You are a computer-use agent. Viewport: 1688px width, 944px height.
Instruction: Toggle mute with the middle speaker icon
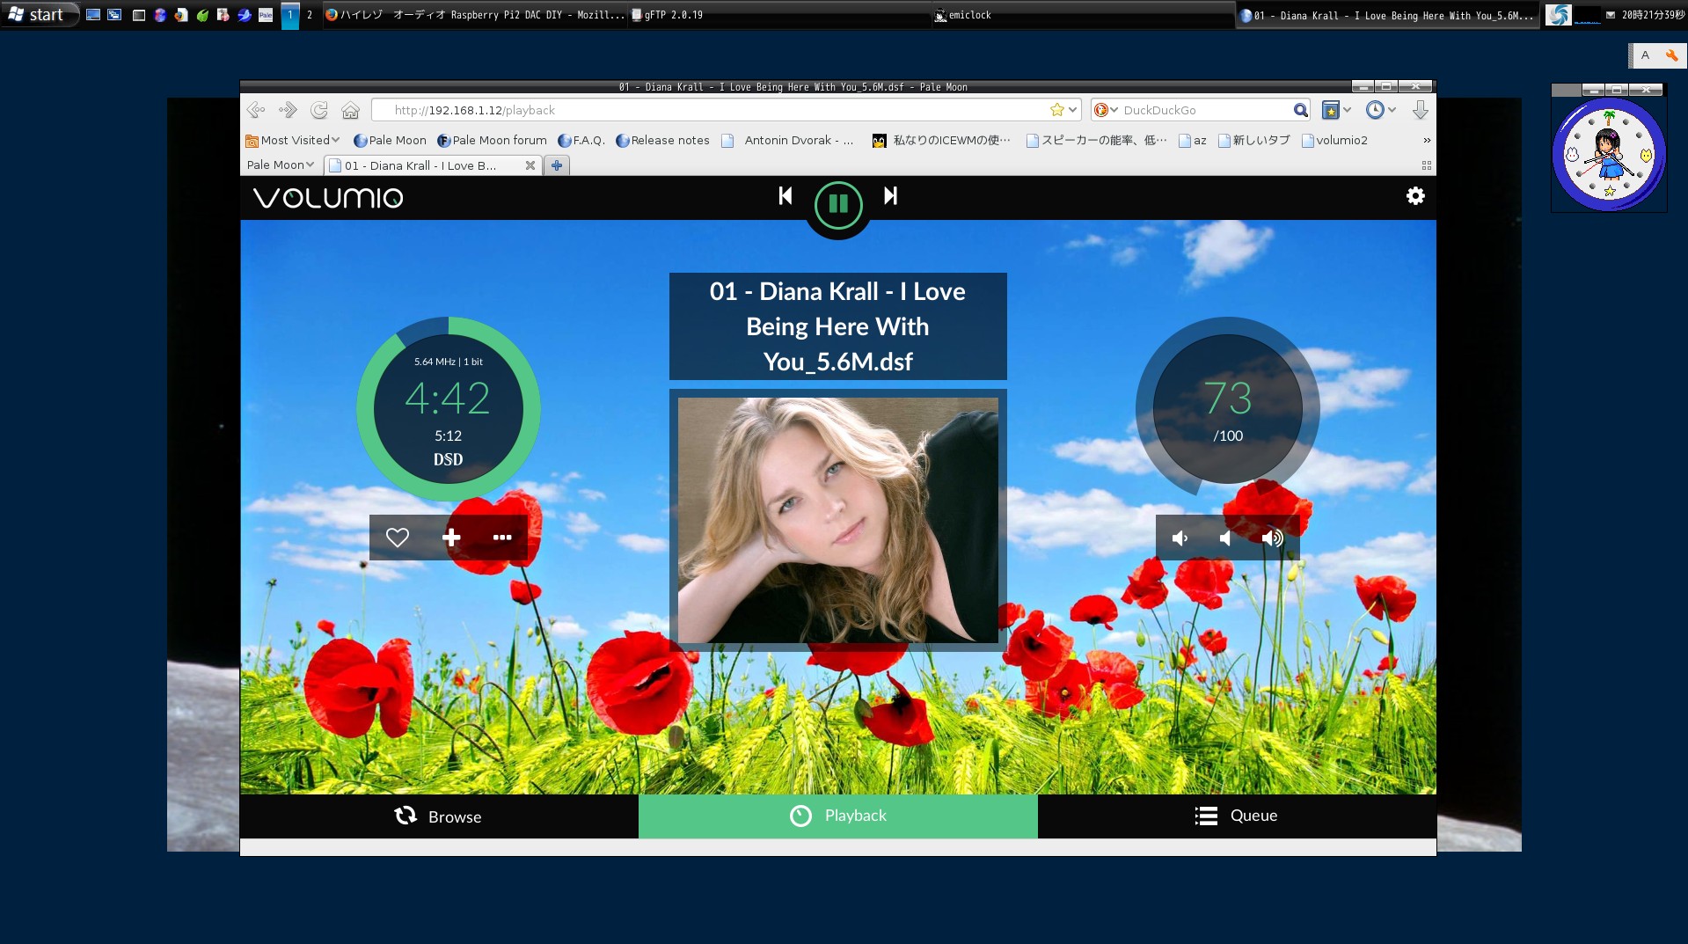point(1225,538)
